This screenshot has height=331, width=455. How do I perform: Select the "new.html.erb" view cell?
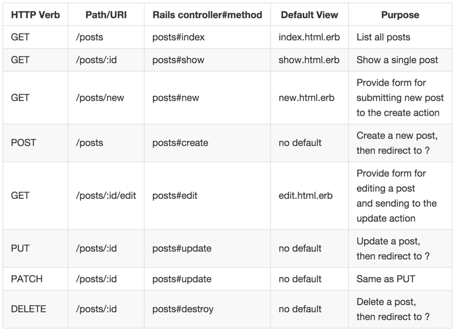307,98
